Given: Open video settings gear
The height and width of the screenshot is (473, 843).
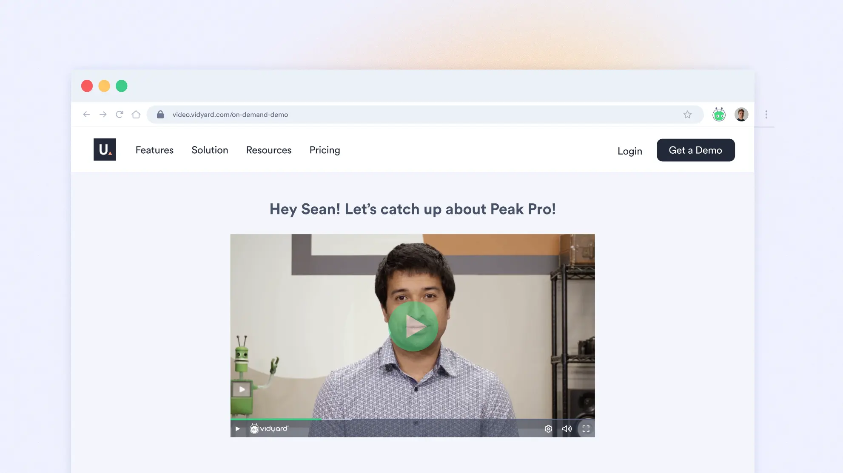Looking at the screenshot, I should 548,429.
